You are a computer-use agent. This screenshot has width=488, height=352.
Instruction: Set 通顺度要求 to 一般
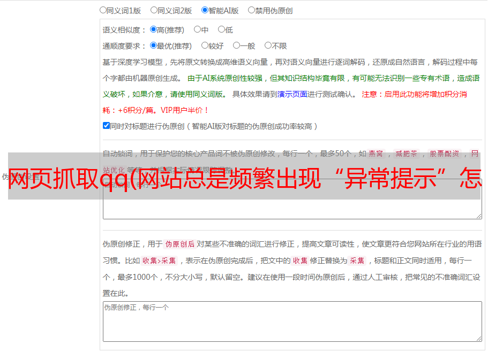point(237,45)
